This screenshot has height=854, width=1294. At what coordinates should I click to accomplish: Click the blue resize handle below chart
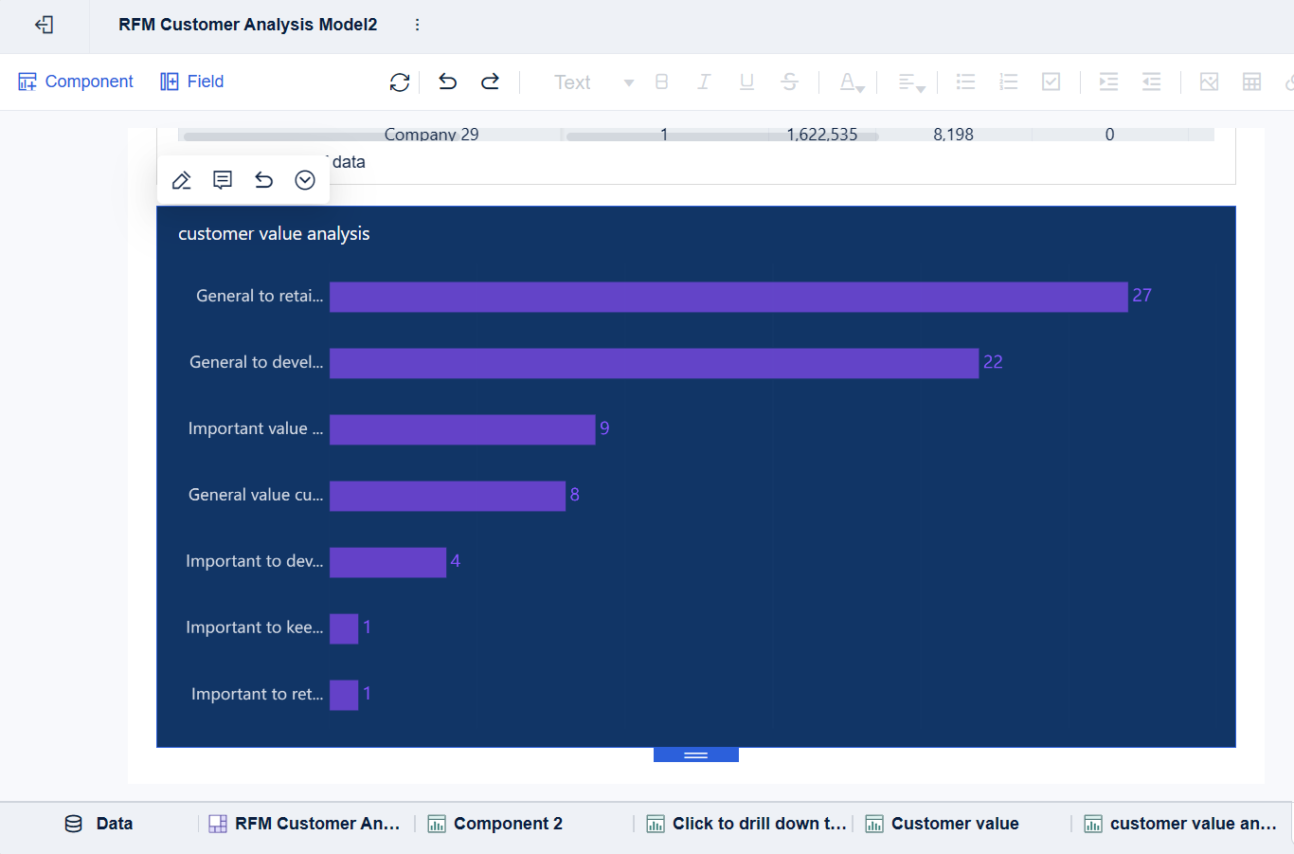coord(696,755)
